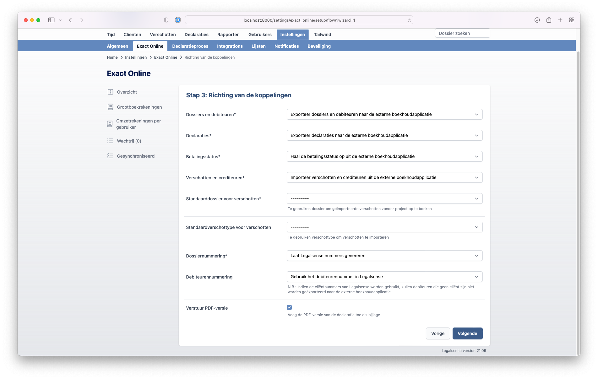Open the Tijd menu
598x379 pixels.
click(x=111, y=35)
